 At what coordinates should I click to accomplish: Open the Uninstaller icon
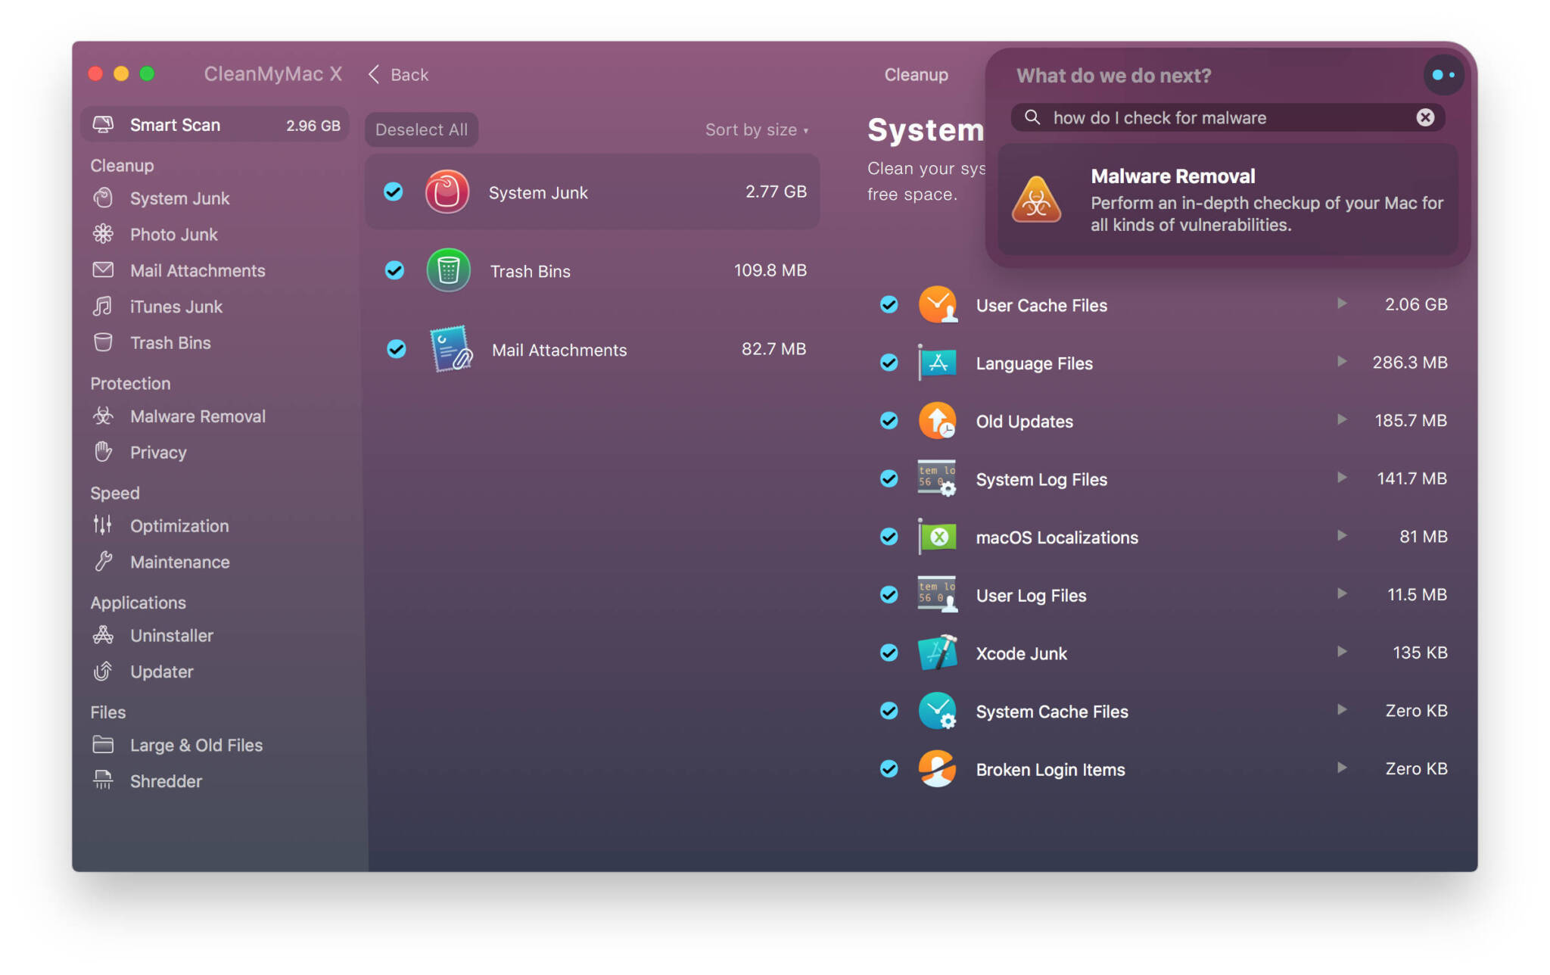pos(103,636)
